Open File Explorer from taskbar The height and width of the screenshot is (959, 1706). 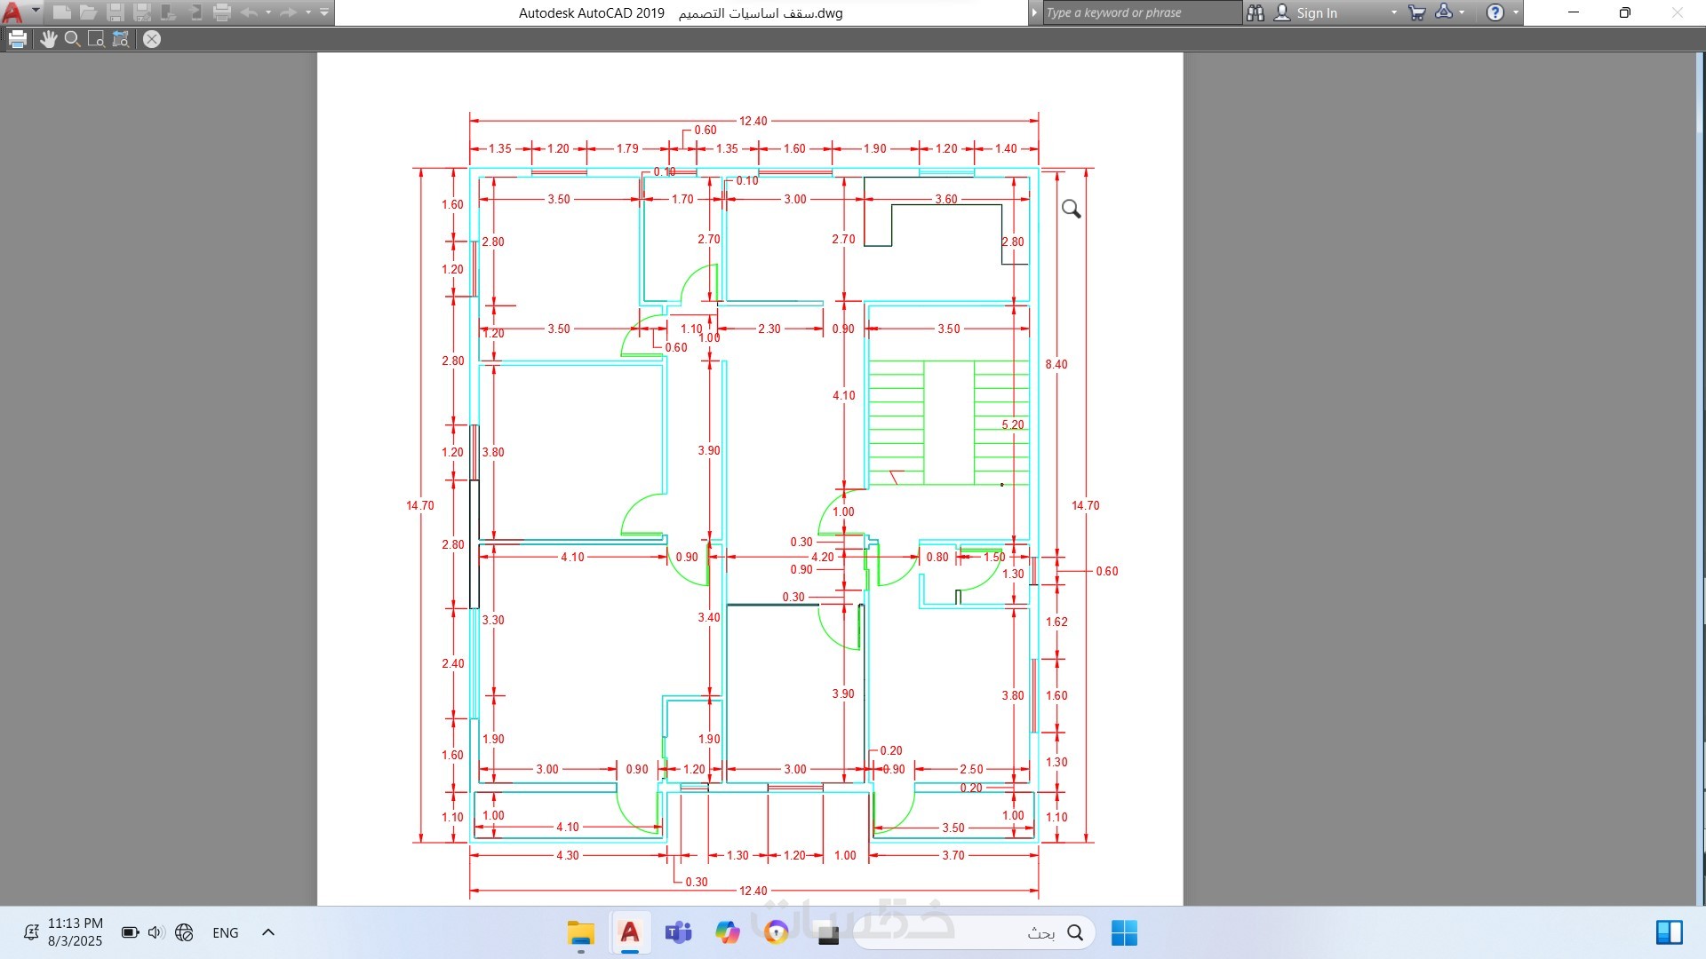pos(581,933)
